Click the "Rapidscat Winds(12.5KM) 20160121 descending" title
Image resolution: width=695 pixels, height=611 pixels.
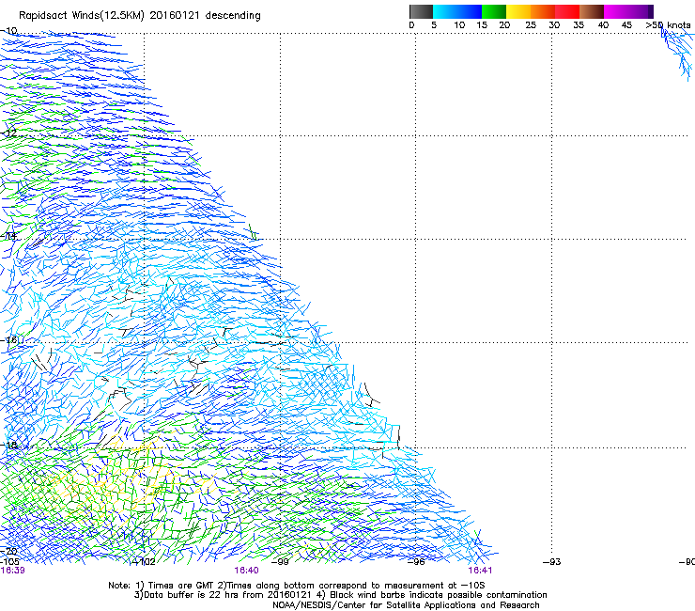140,16
